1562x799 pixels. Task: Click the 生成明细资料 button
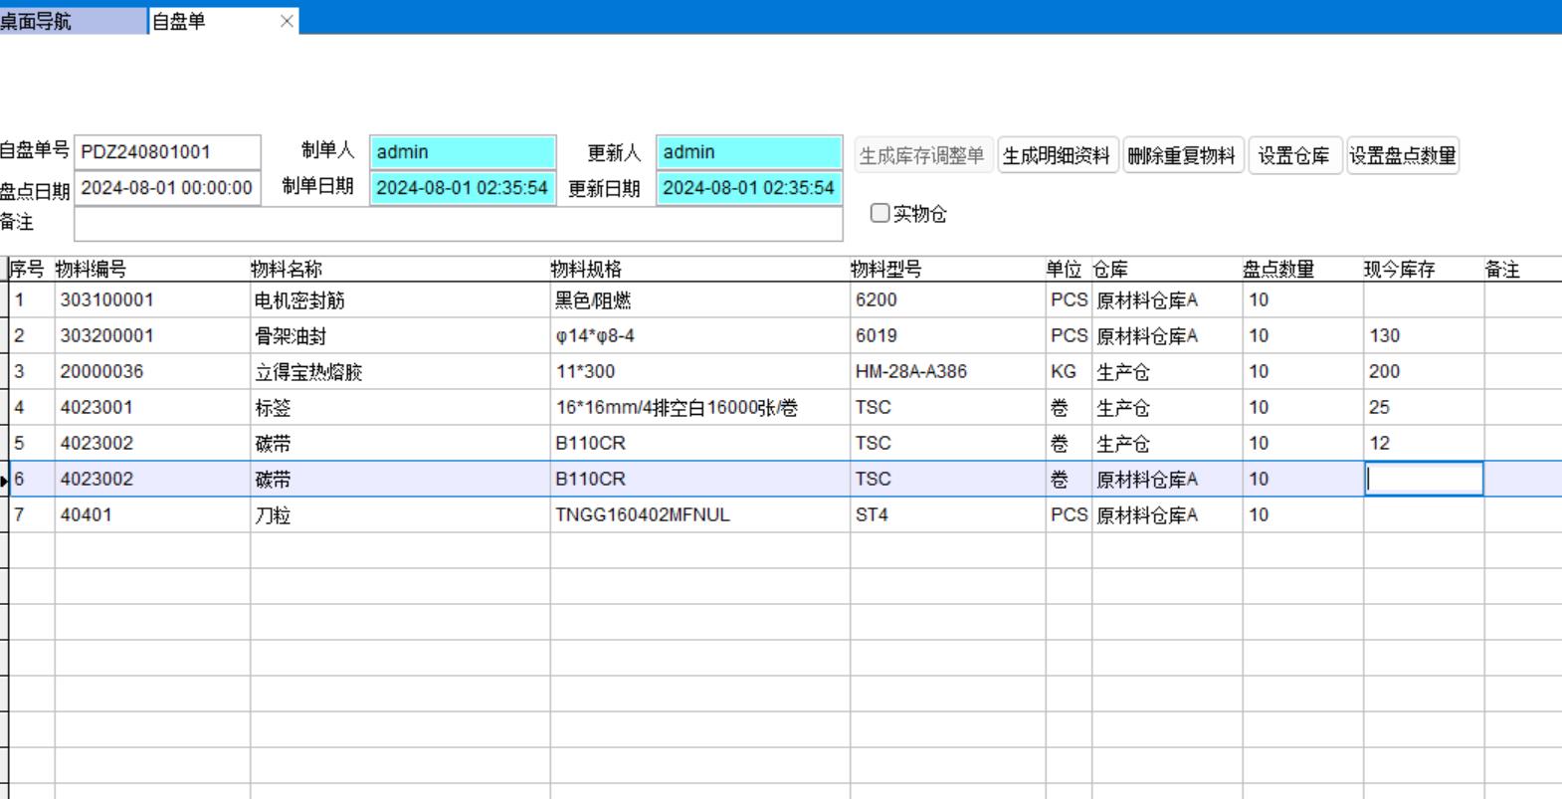tap(1058, 156)
